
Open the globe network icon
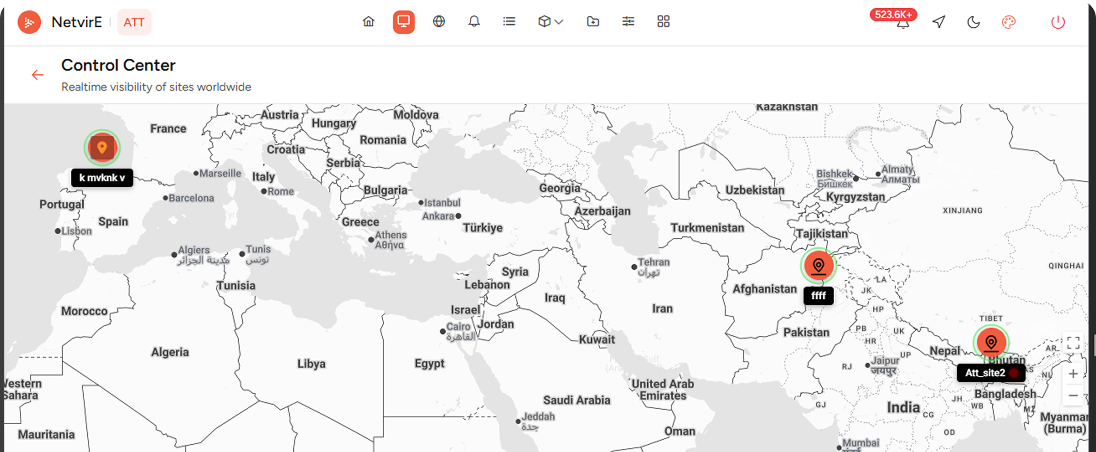pos(439,22)
